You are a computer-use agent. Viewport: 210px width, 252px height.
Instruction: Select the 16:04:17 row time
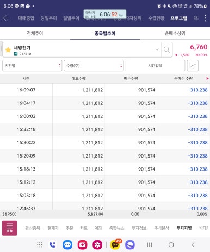26,103
